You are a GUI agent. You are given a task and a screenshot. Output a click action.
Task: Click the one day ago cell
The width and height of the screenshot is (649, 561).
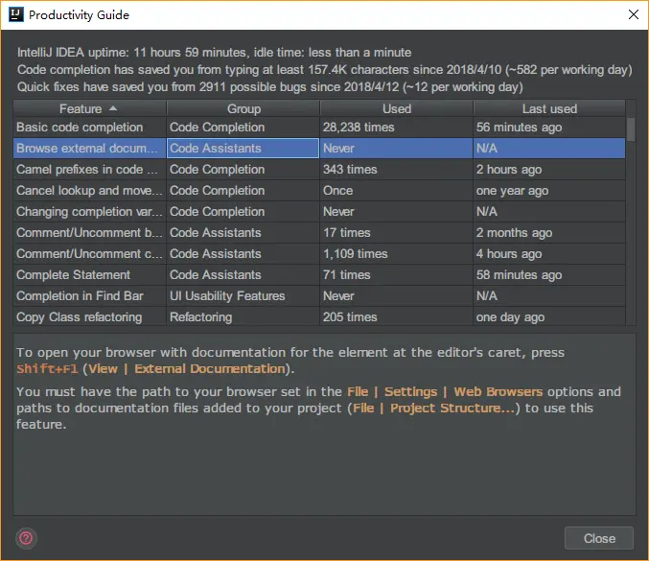tap(549, 317)
